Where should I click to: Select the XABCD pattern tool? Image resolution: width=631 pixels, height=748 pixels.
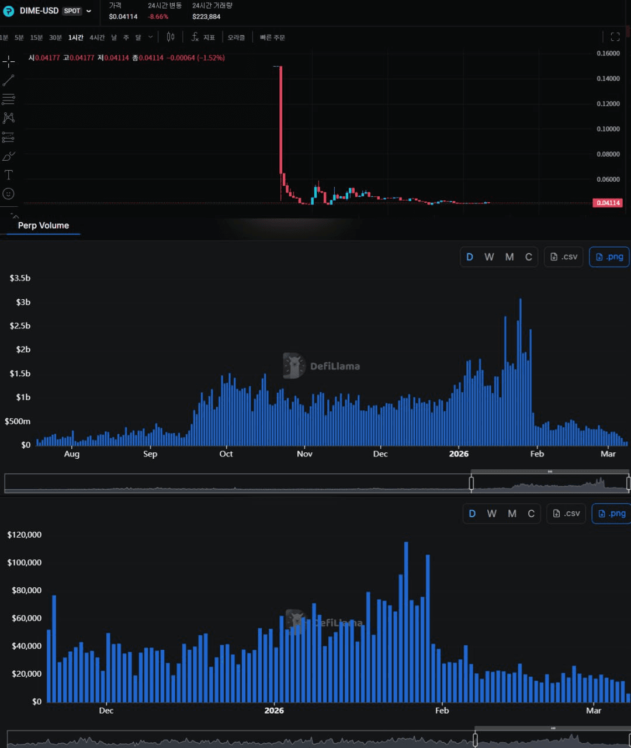(x=8, y=118)
